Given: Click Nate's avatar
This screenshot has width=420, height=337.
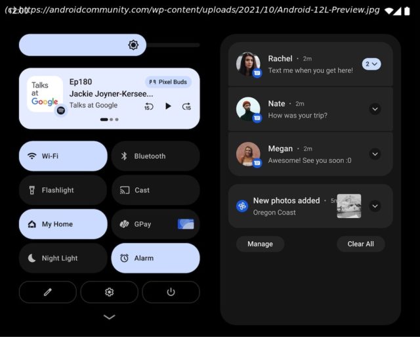Looking at the screenshot, I should (248, 109).
